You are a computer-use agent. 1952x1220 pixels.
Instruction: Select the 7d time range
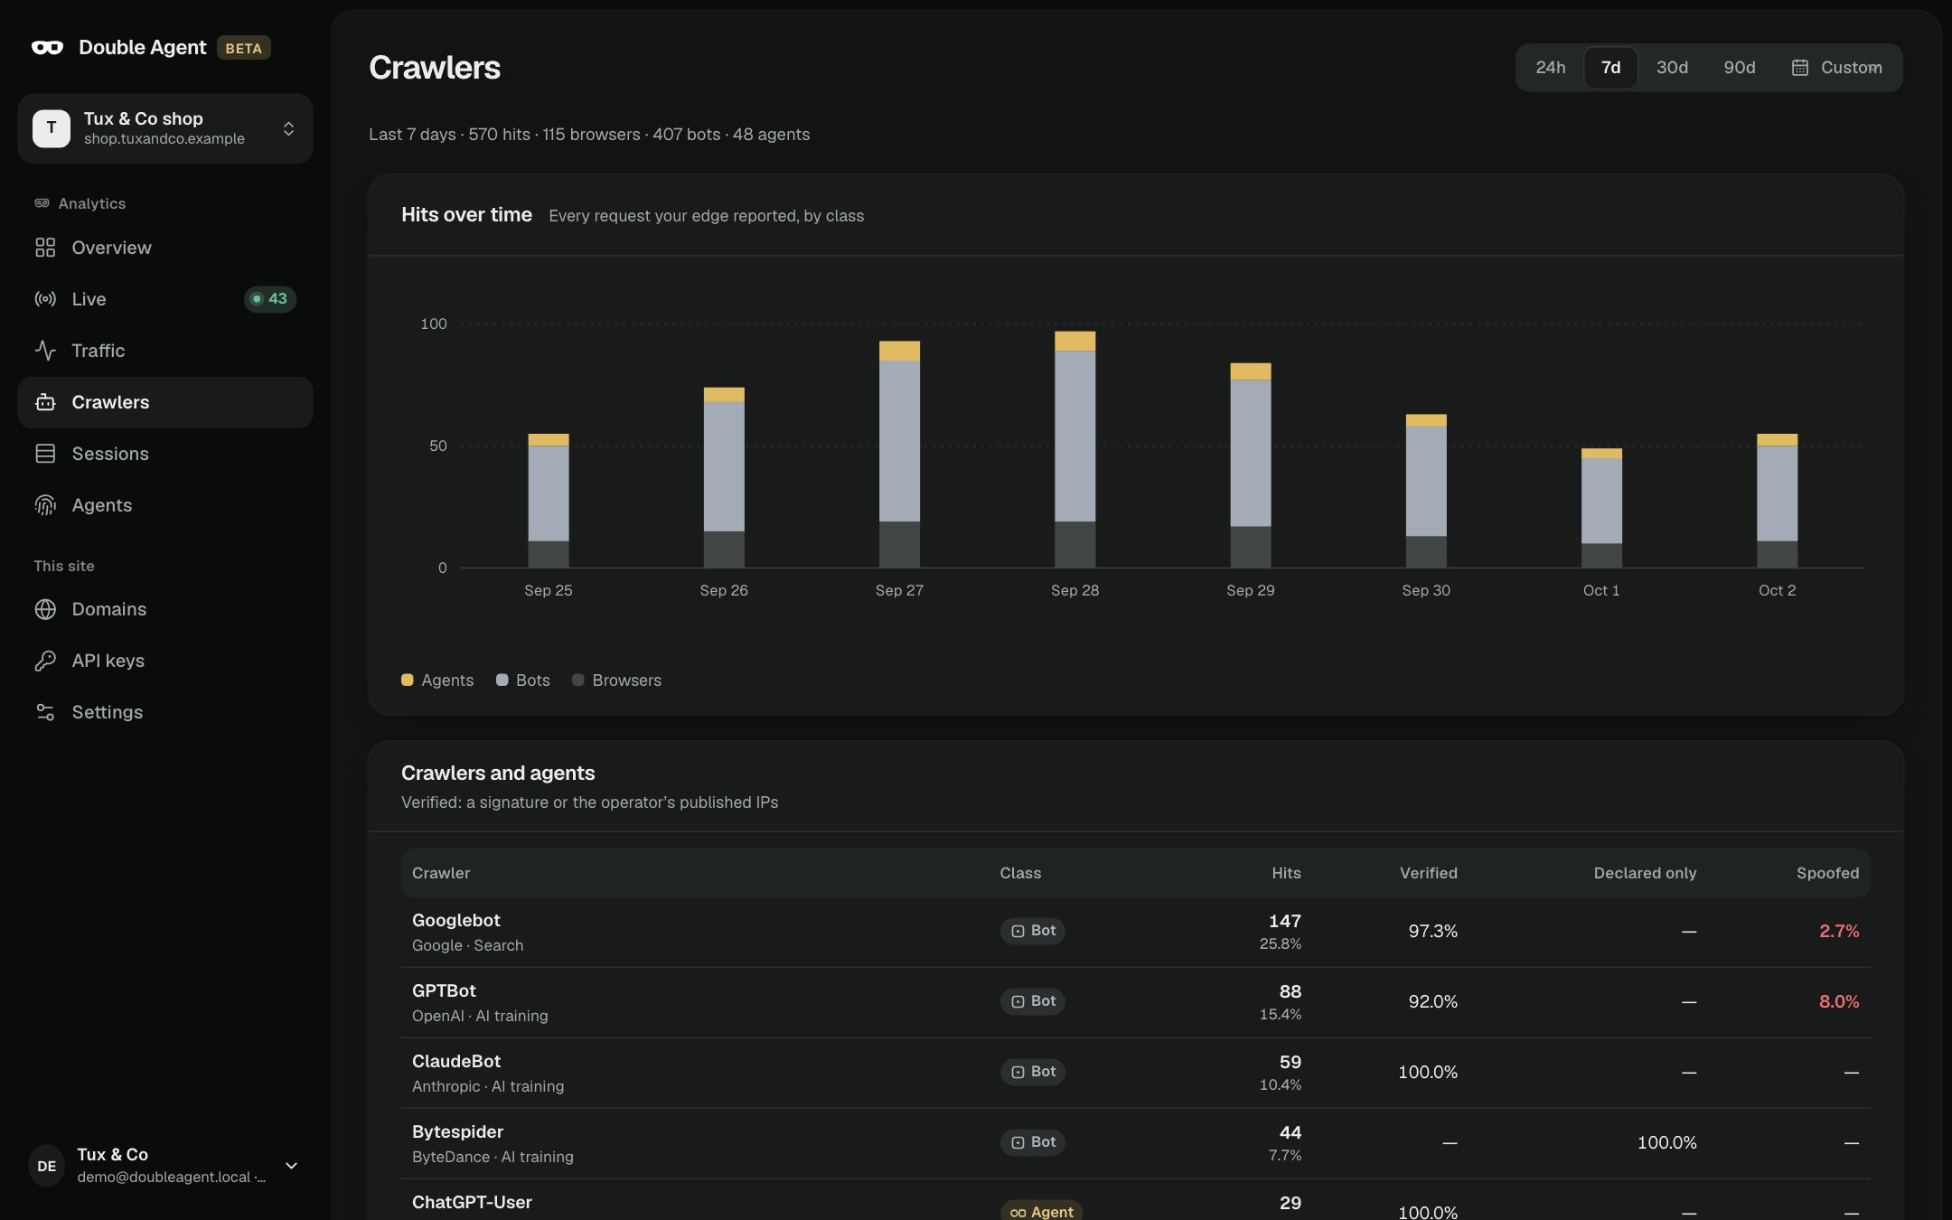click(1610, 68)
